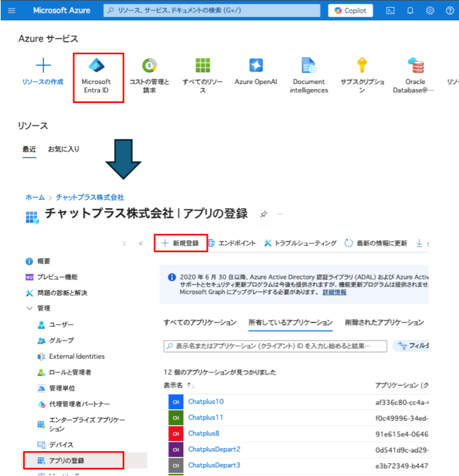Open portal settings gear

[430, 11]
